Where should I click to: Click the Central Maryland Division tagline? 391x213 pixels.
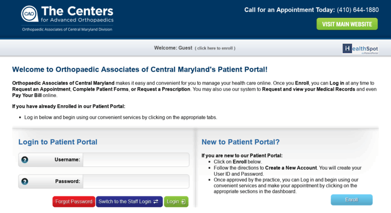[x=67, y=29]
